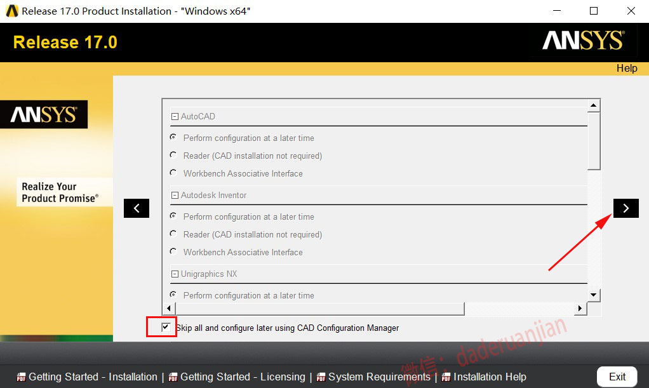The image size is (649, 388).
Task: Click the PDF icon beside Getting Started - Licensing
Action: (173, 377)
